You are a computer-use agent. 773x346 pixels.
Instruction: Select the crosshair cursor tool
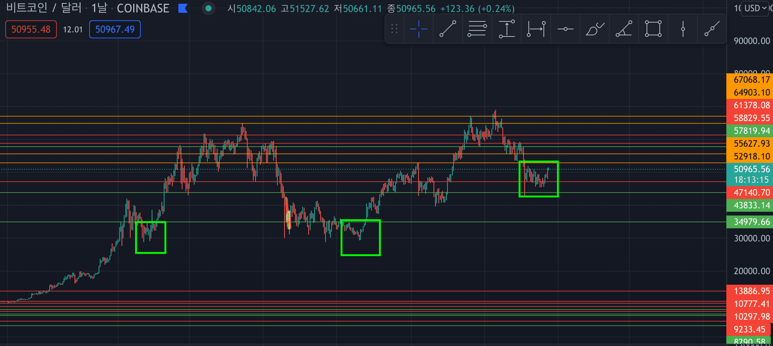[418, 29]
